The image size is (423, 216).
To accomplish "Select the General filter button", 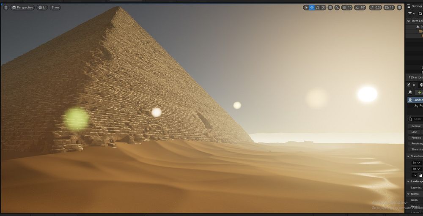I will (x=415, y=126).
